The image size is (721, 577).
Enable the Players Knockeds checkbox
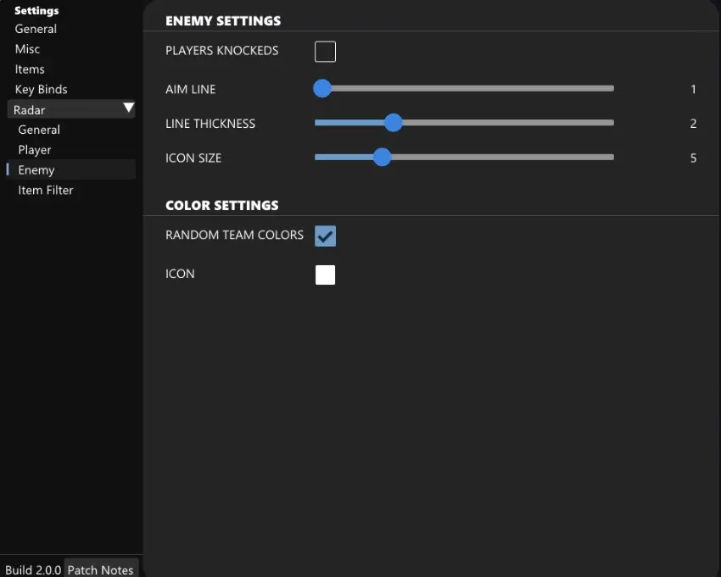coord(325,52)
